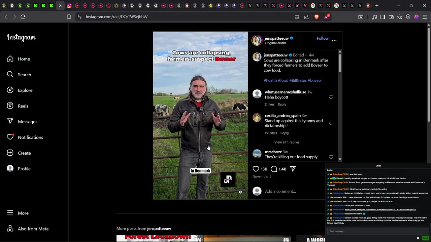Click the address bar share icon
The height and width of the screenshot is (242, 431).
[306, 17]
